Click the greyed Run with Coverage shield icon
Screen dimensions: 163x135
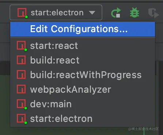pyautogui.click(x=153, y=13)
